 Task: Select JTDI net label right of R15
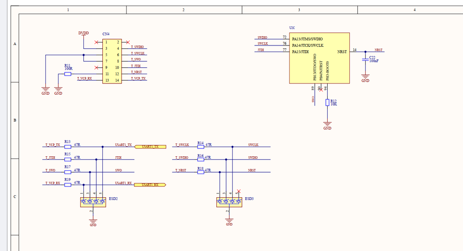tap(118, 158)
